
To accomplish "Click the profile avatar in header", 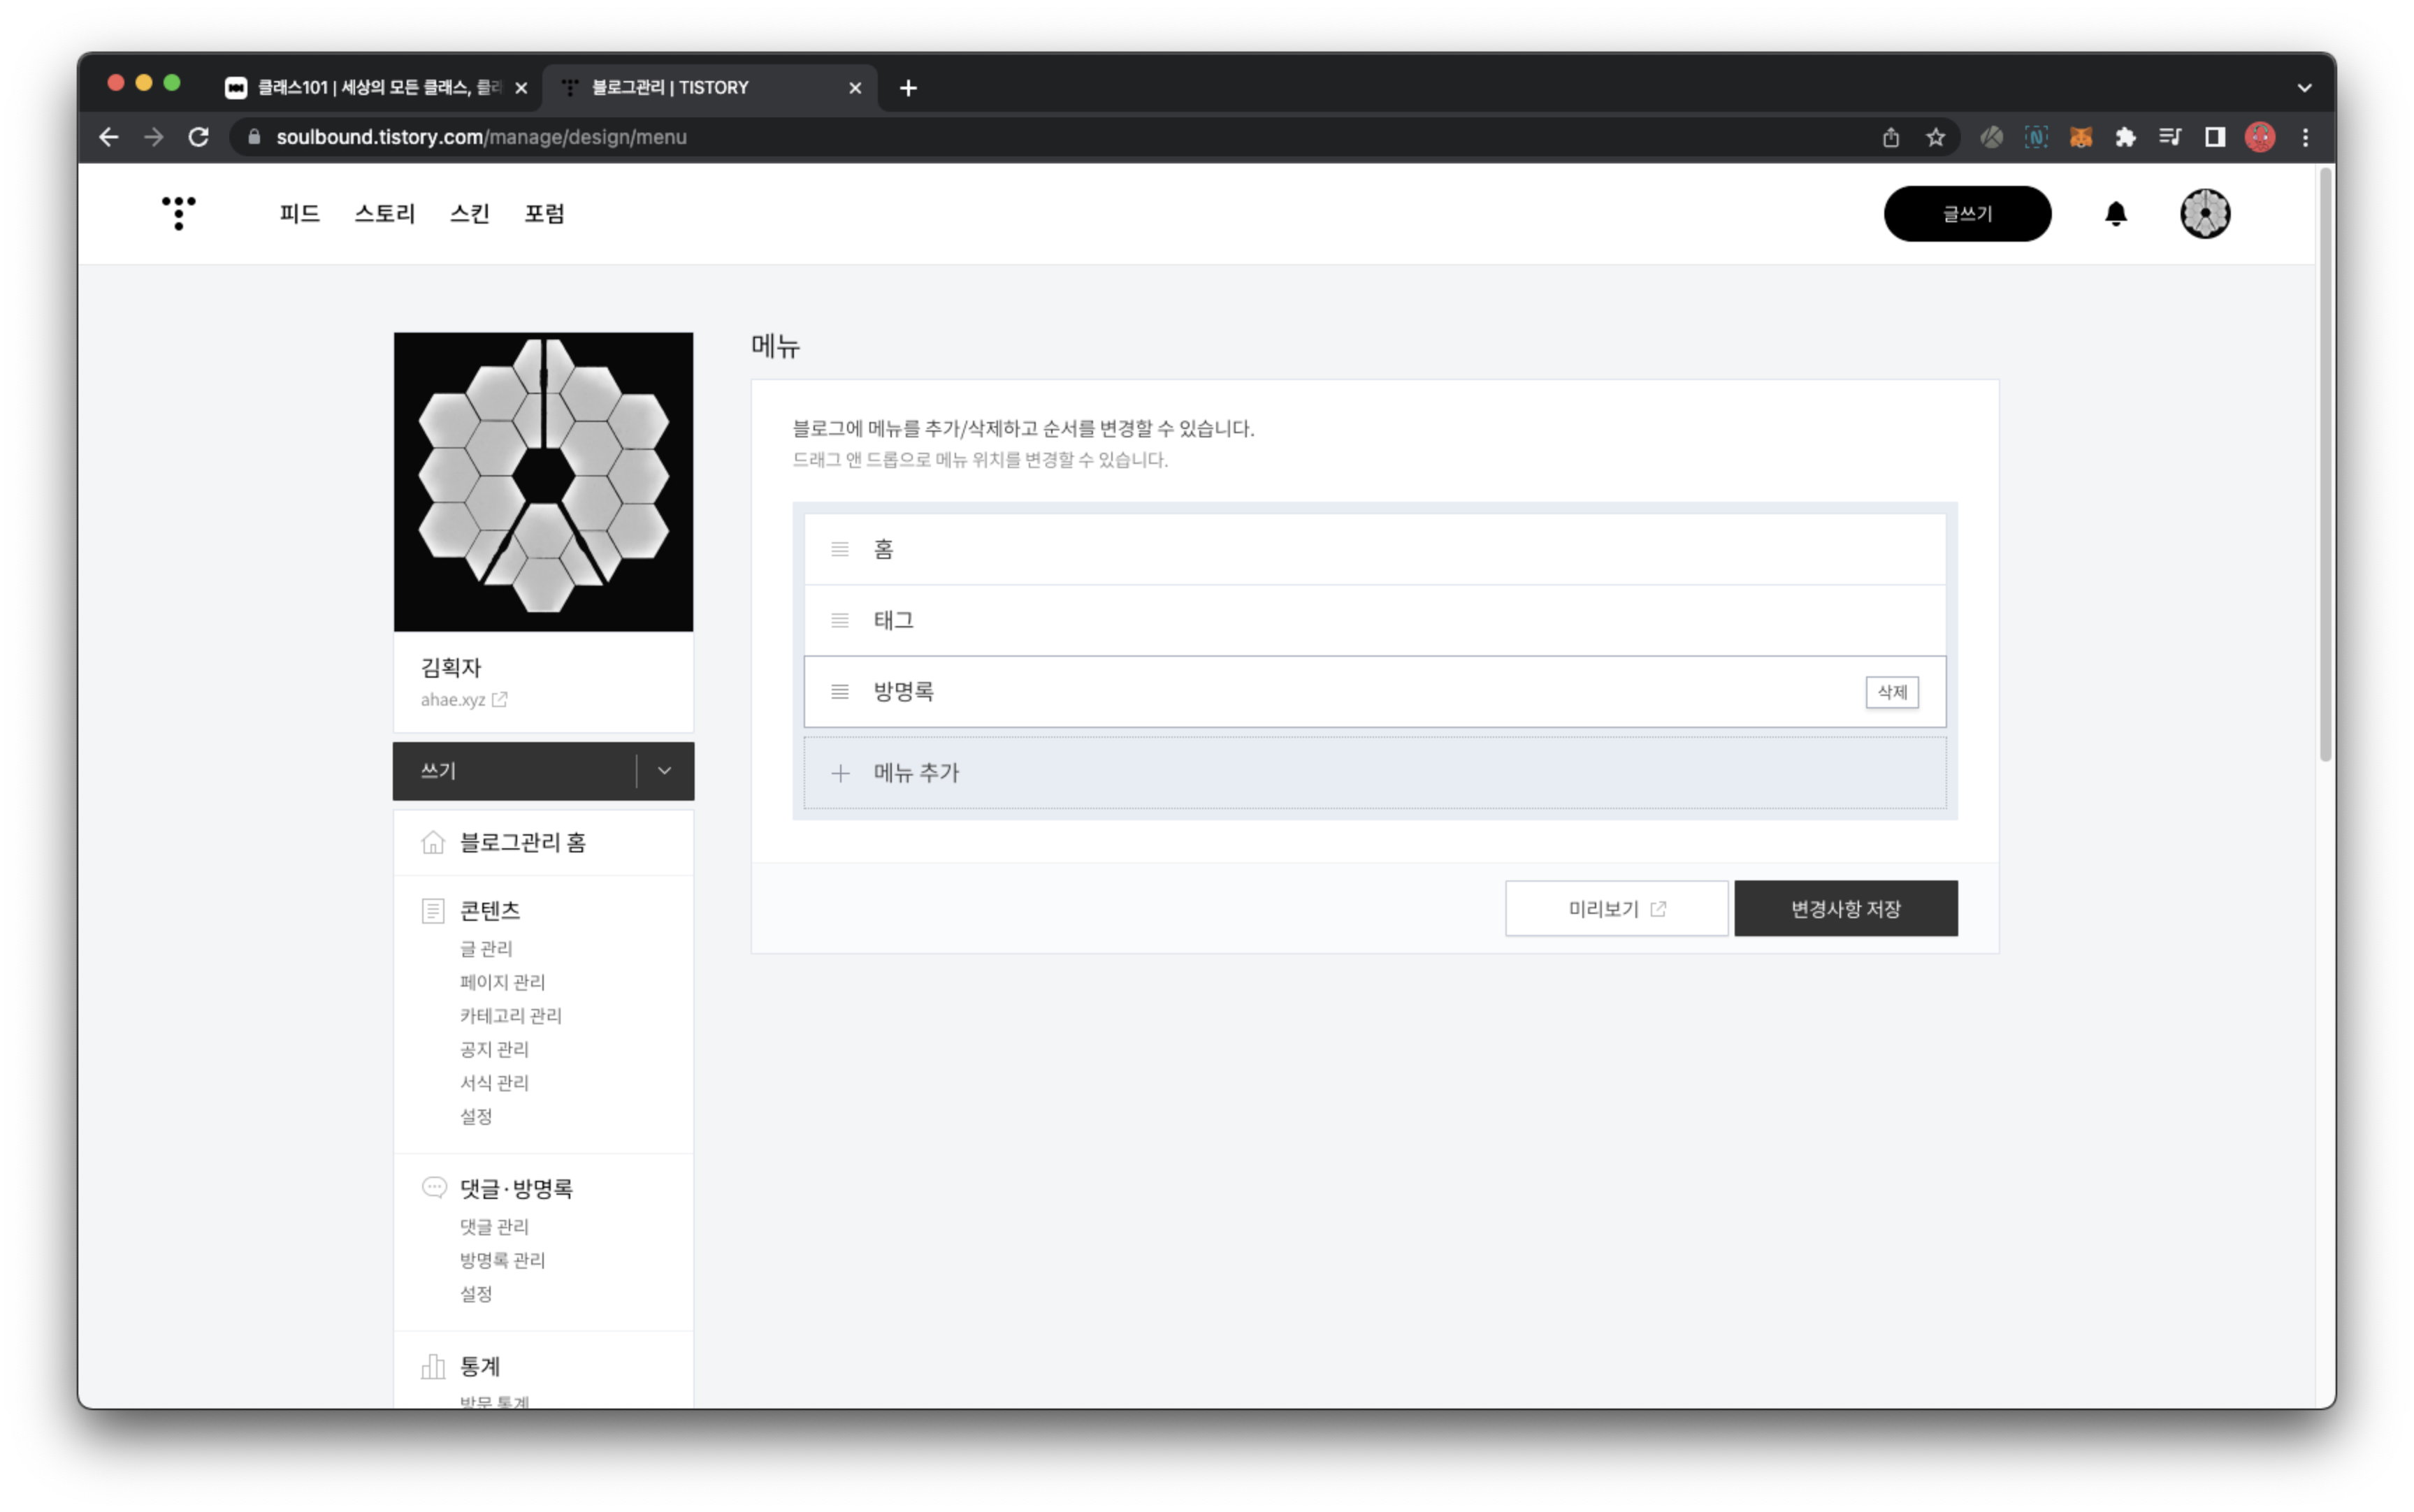I will [x=2204, y=214].
